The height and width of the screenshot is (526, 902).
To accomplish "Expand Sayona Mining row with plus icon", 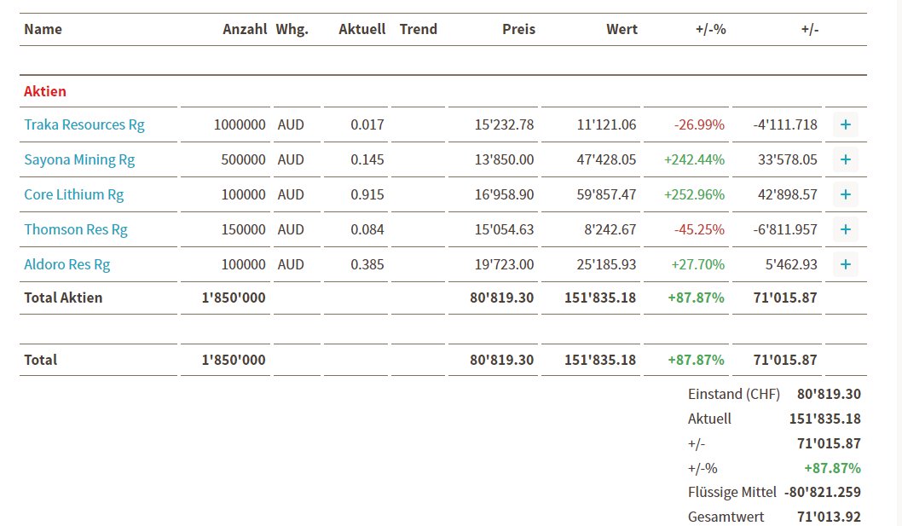I will 845,159.
